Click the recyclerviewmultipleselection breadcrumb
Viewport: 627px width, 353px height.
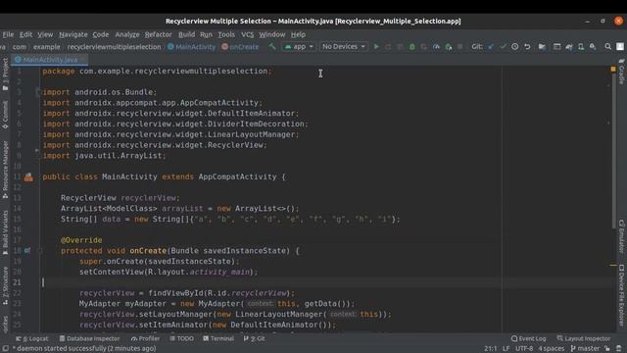[114, 47]
